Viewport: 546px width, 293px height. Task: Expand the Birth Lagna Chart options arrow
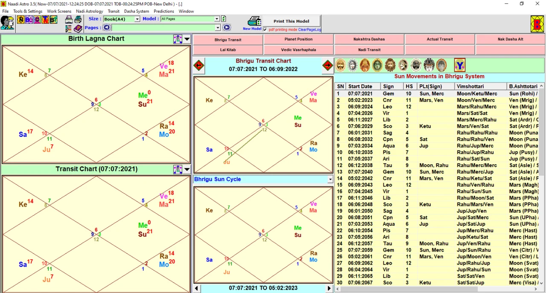(x=187, y=39)
